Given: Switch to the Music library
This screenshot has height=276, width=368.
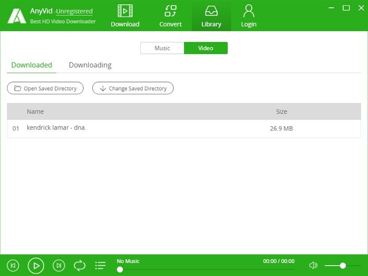Looking at the screenshot, I should 162,48.
